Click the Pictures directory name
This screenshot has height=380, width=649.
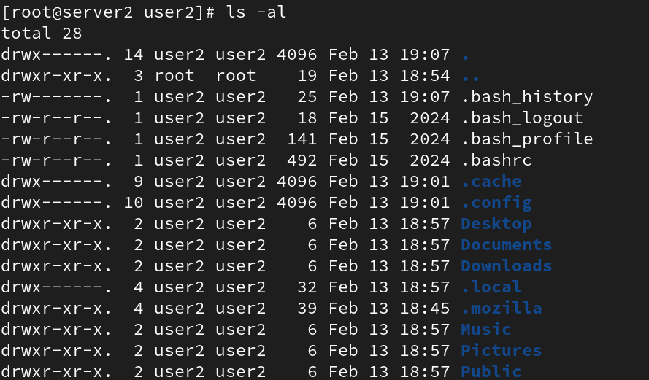click(x=502, y=351)
